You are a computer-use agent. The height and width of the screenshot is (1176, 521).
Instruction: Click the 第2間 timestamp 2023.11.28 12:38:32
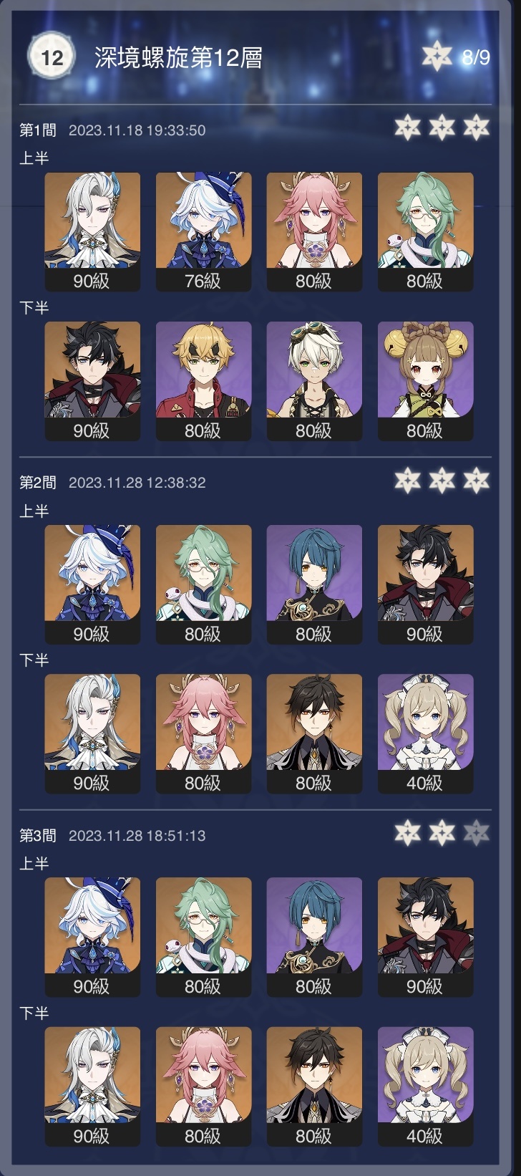[x=137, y=483]
